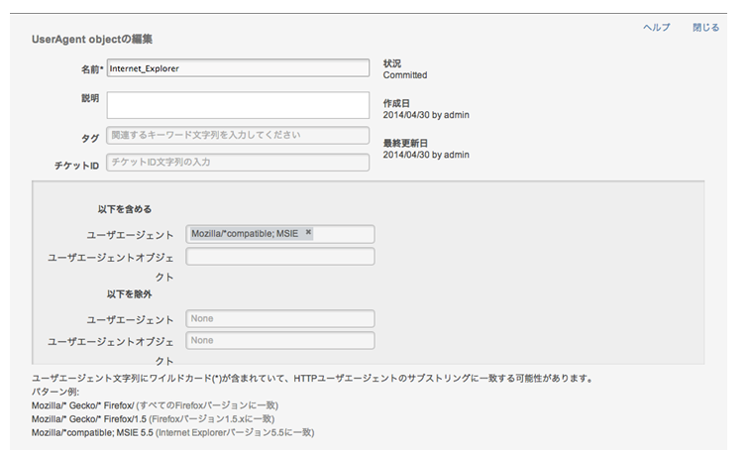Click the excluded ユーザエージェント None field

(280, 318)
